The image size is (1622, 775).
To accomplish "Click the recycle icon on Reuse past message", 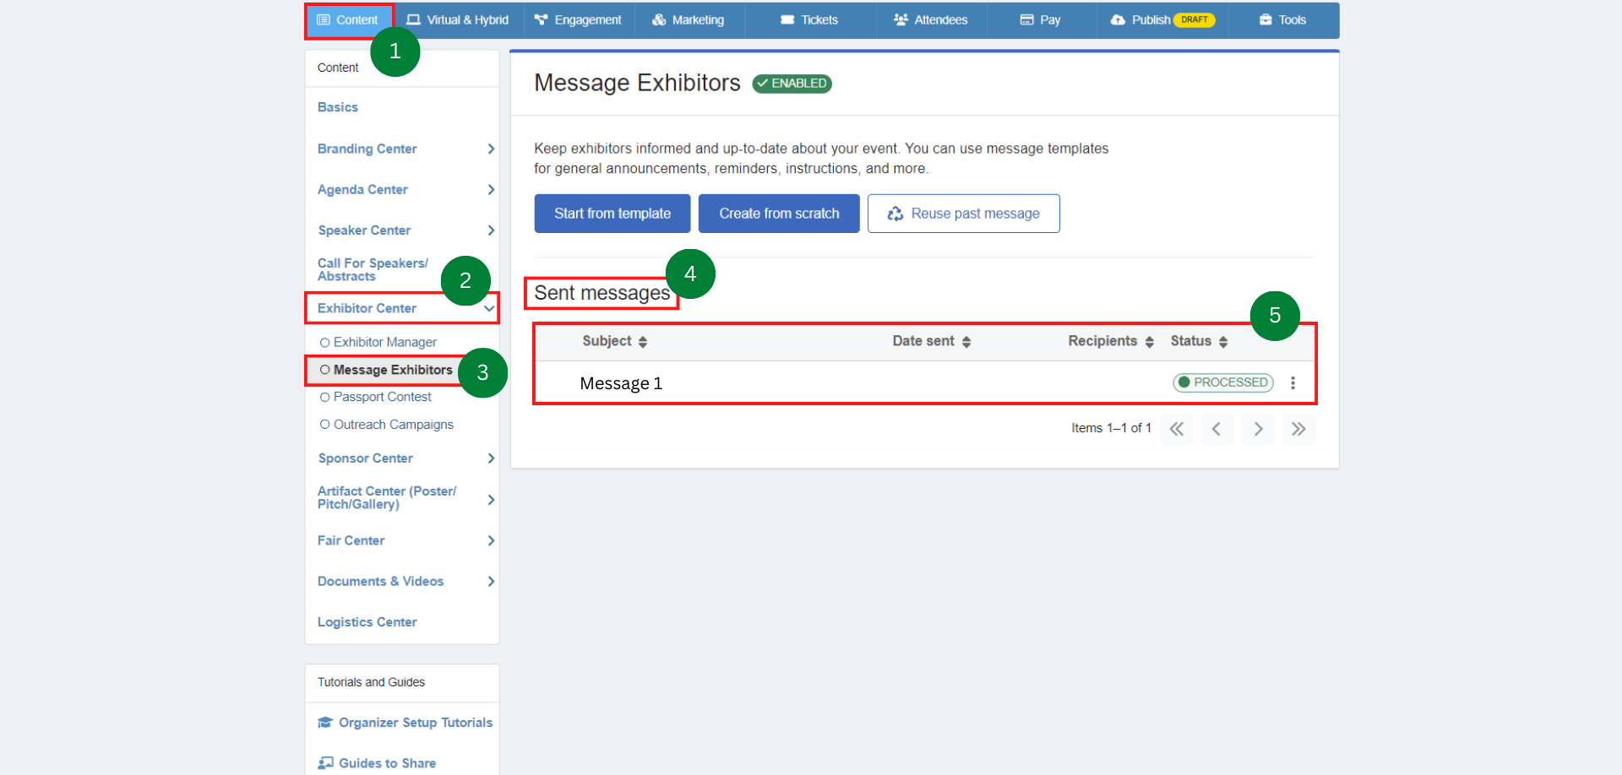I will click(x=895, y=214).
